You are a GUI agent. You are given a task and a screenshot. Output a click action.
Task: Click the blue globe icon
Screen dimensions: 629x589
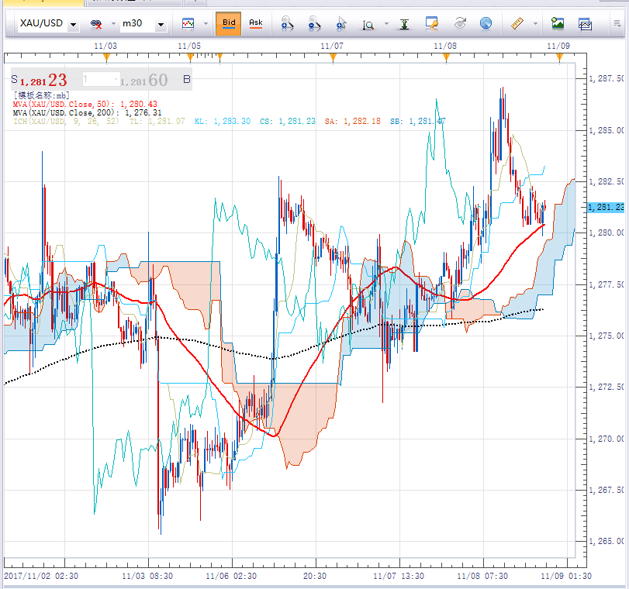[x=486, y=24]
